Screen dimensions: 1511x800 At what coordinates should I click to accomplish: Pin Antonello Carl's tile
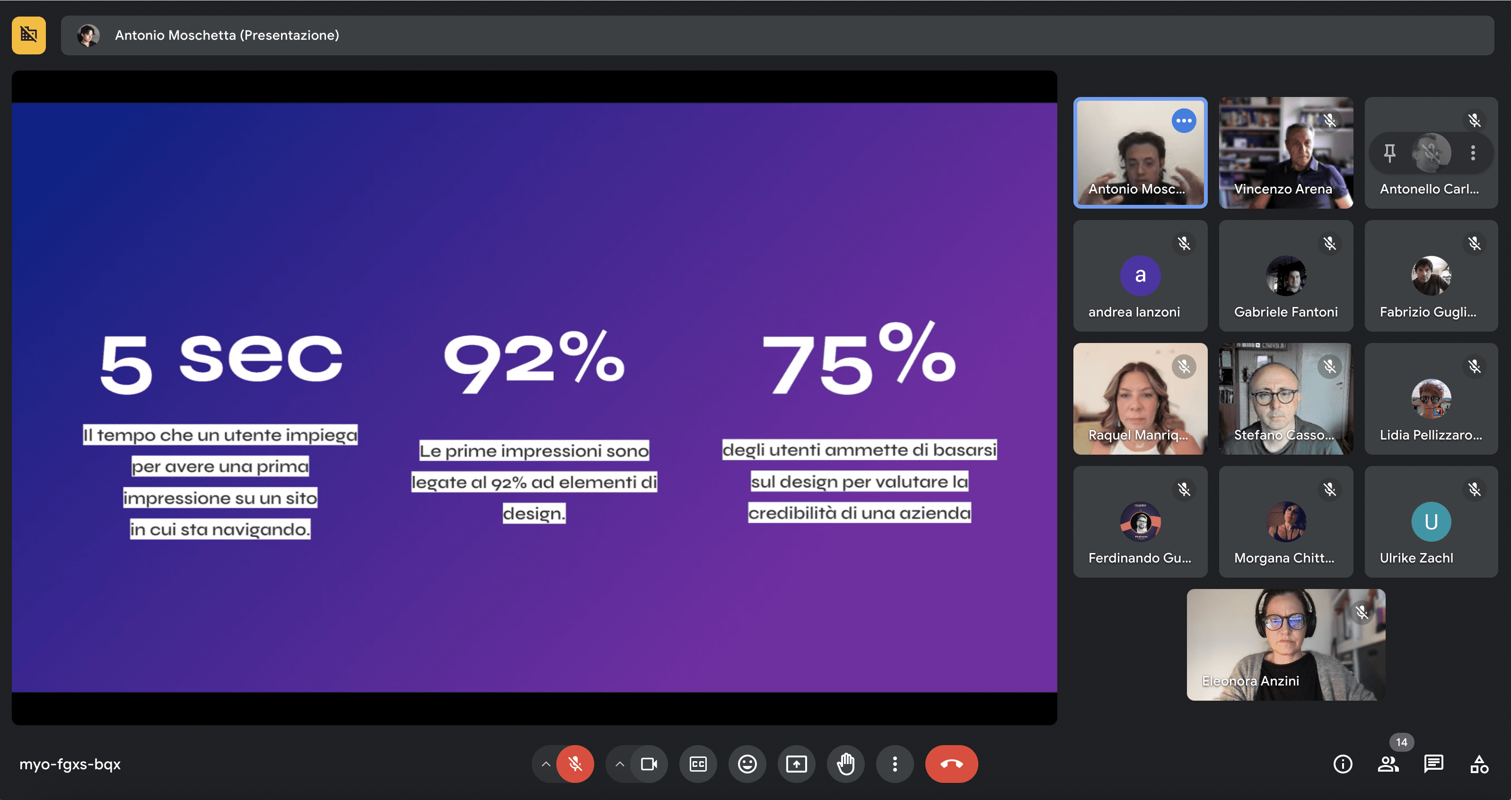(1389, 152)
